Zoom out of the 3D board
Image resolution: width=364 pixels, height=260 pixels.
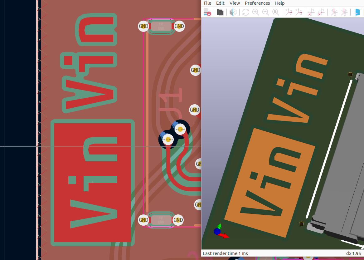[266, 12]
